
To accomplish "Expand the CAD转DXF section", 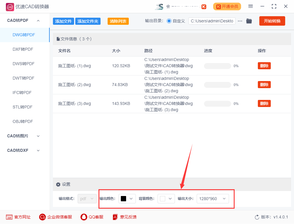I will pyautogui.click(x=38, y=151).
